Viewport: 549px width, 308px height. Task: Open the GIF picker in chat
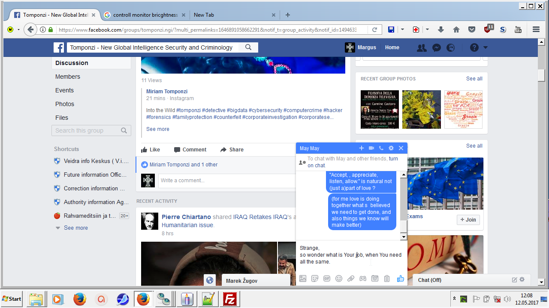tap(327, 278)
